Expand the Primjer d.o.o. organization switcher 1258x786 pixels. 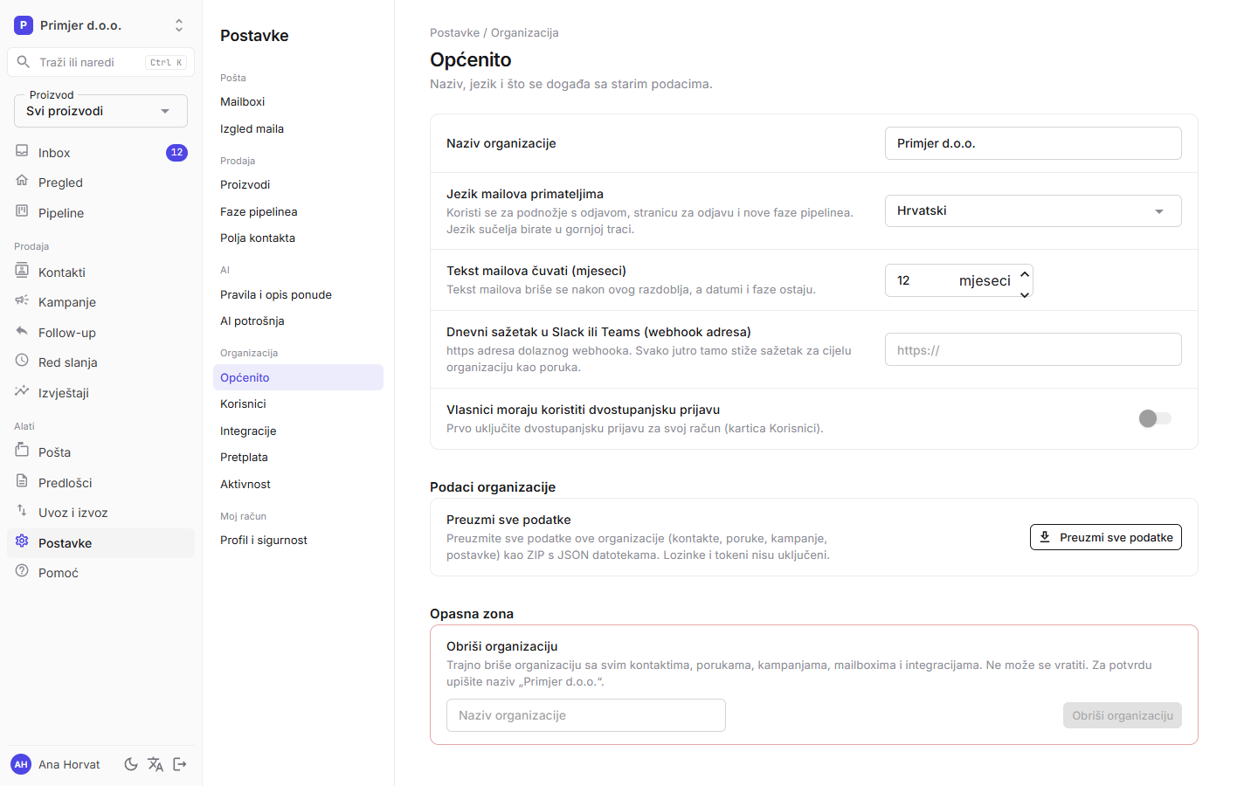[100, 25]
